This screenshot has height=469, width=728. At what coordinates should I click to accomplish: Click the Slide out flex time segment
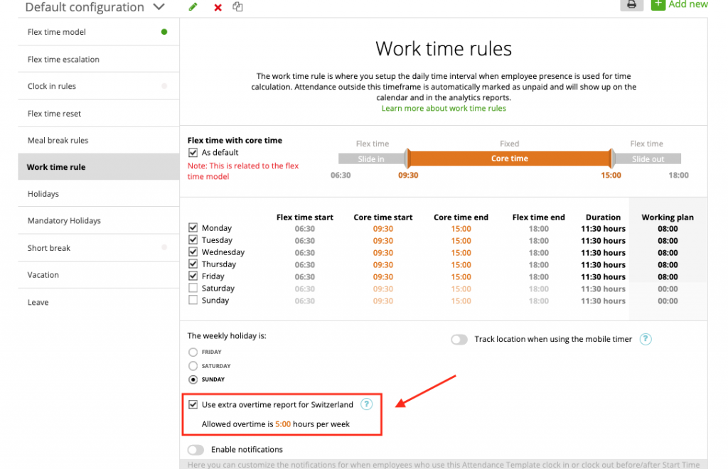pyautogui.click(x=648, y=159)
